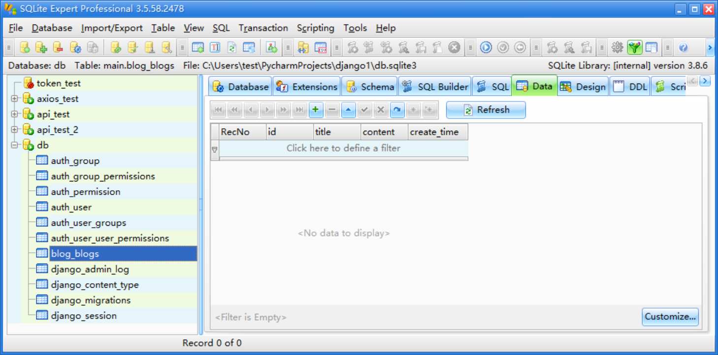
Task: Click the blue curved-arrow Refresh Data navigator button
Action: 397,110
